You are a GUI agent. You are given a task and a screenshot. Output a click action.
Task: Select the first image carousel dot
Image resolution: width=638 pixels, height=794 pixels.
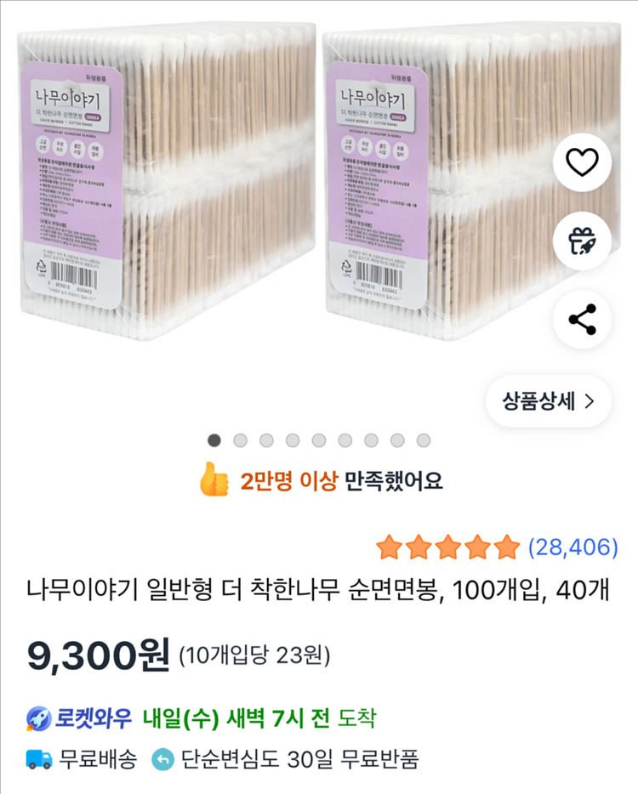click(214, 440)
